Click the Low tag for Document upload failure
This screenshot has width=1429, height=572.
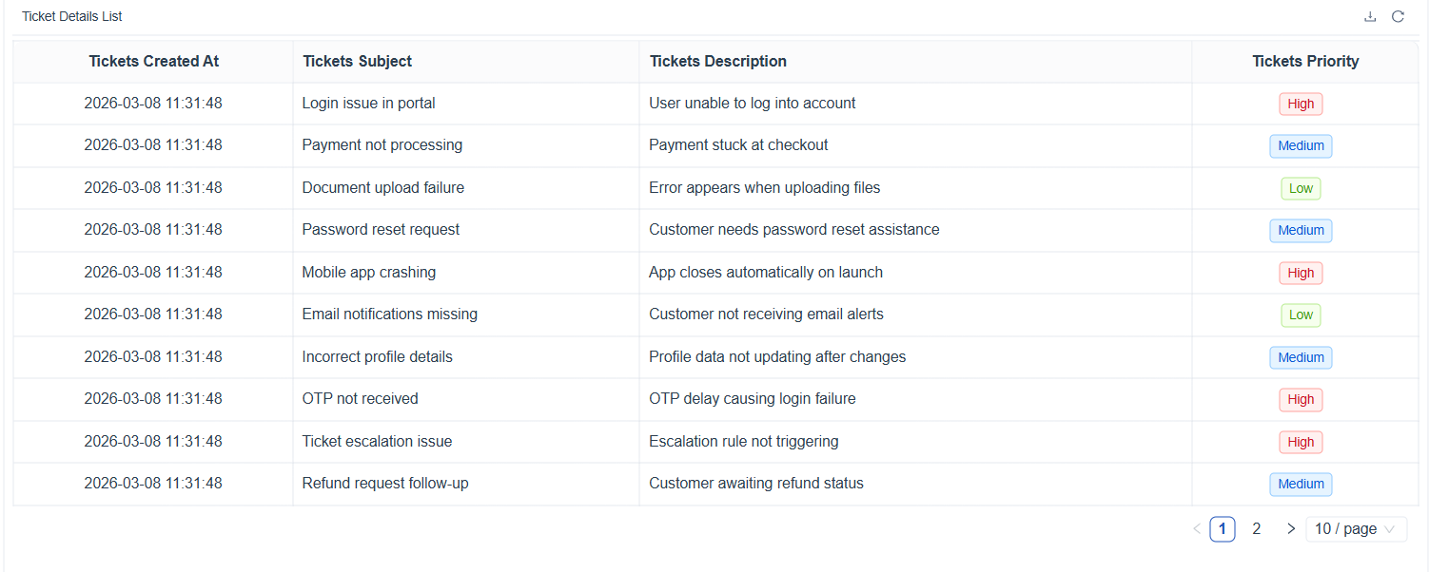[1301, 188]
